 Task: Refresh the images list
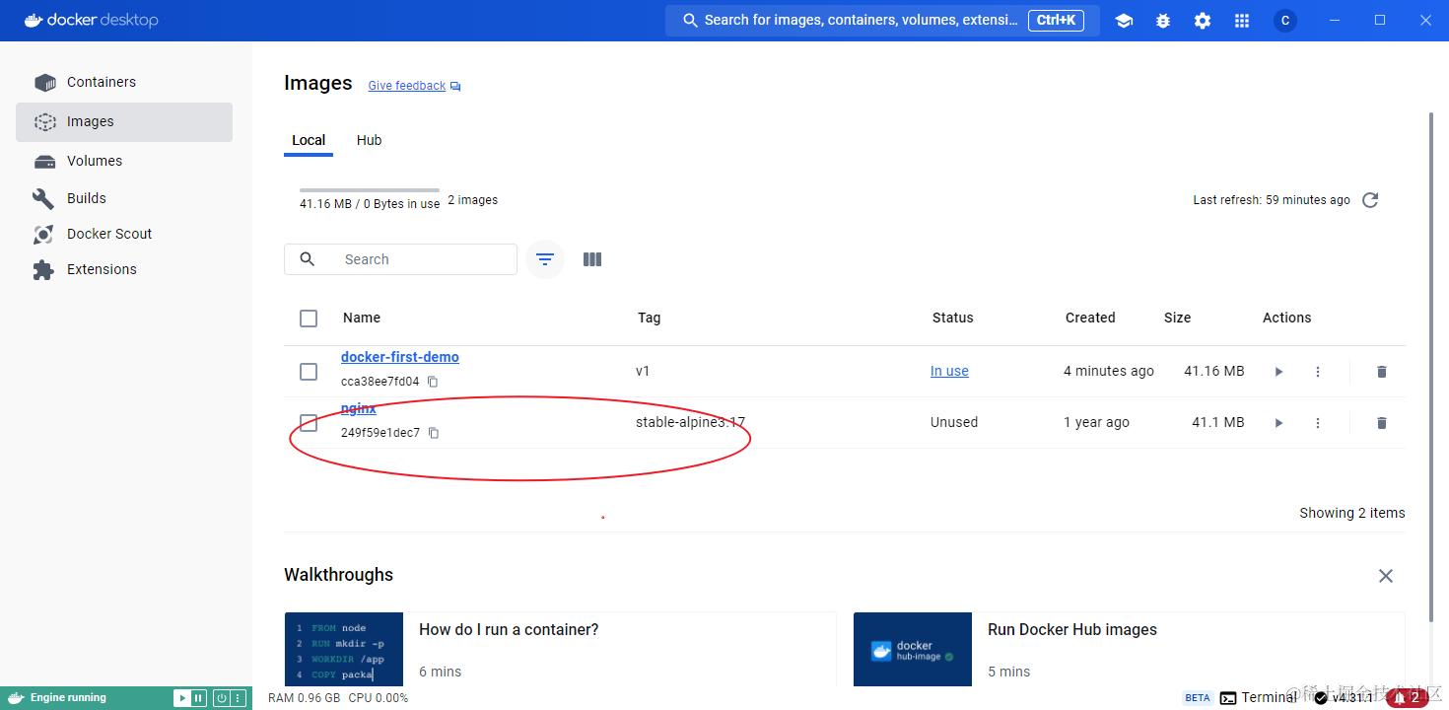point(1370,200)
